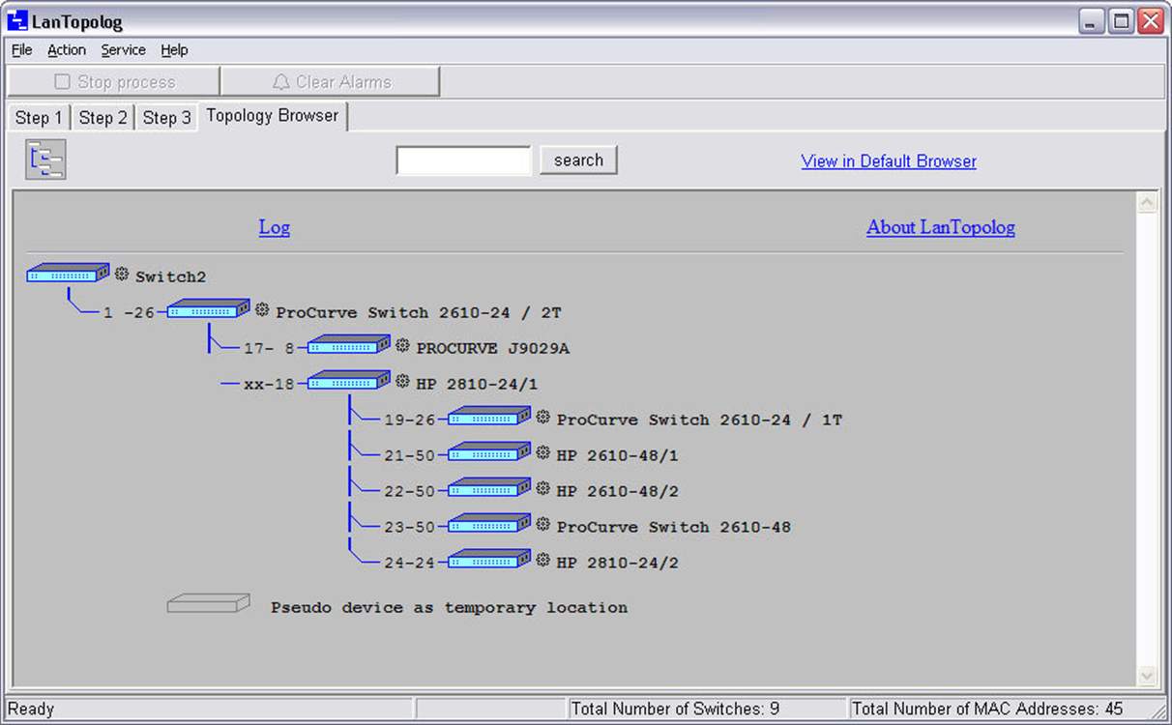The height and width of the screenshot is (725, 1172).
Task: Click the ProCurve Switch 2610-48 switch icon
Action: click(489, 524)
